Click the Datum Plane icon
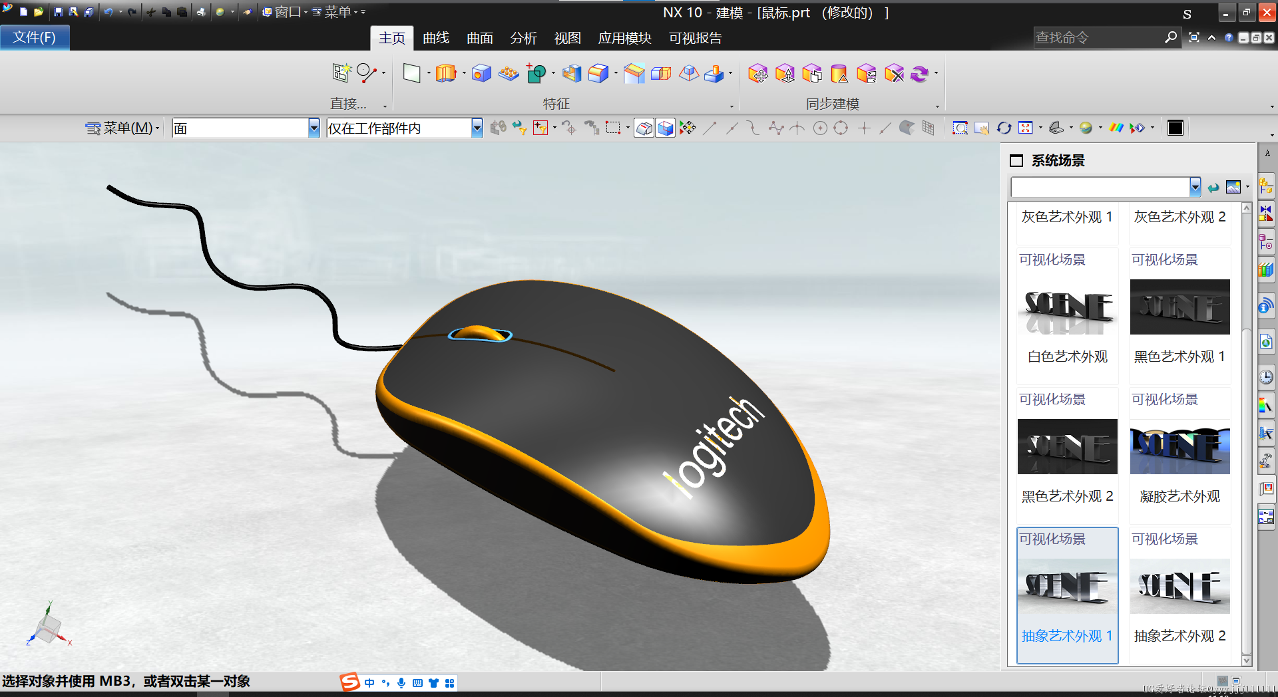The width and height of the screenshot is (1278, 697). 412,73
